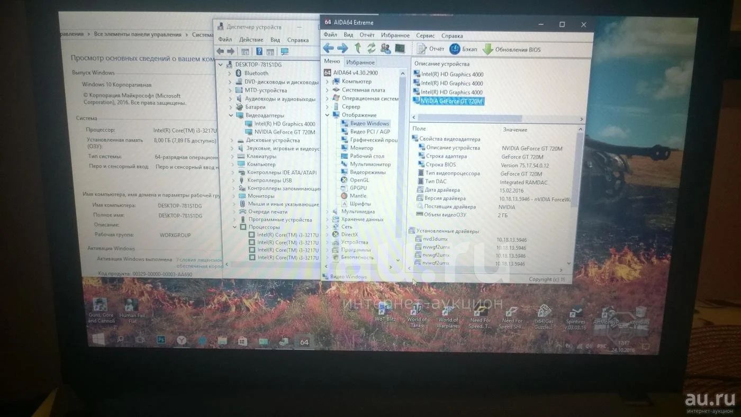Select Монитор item in AIDA64 tree

click(x=357, y=148)
